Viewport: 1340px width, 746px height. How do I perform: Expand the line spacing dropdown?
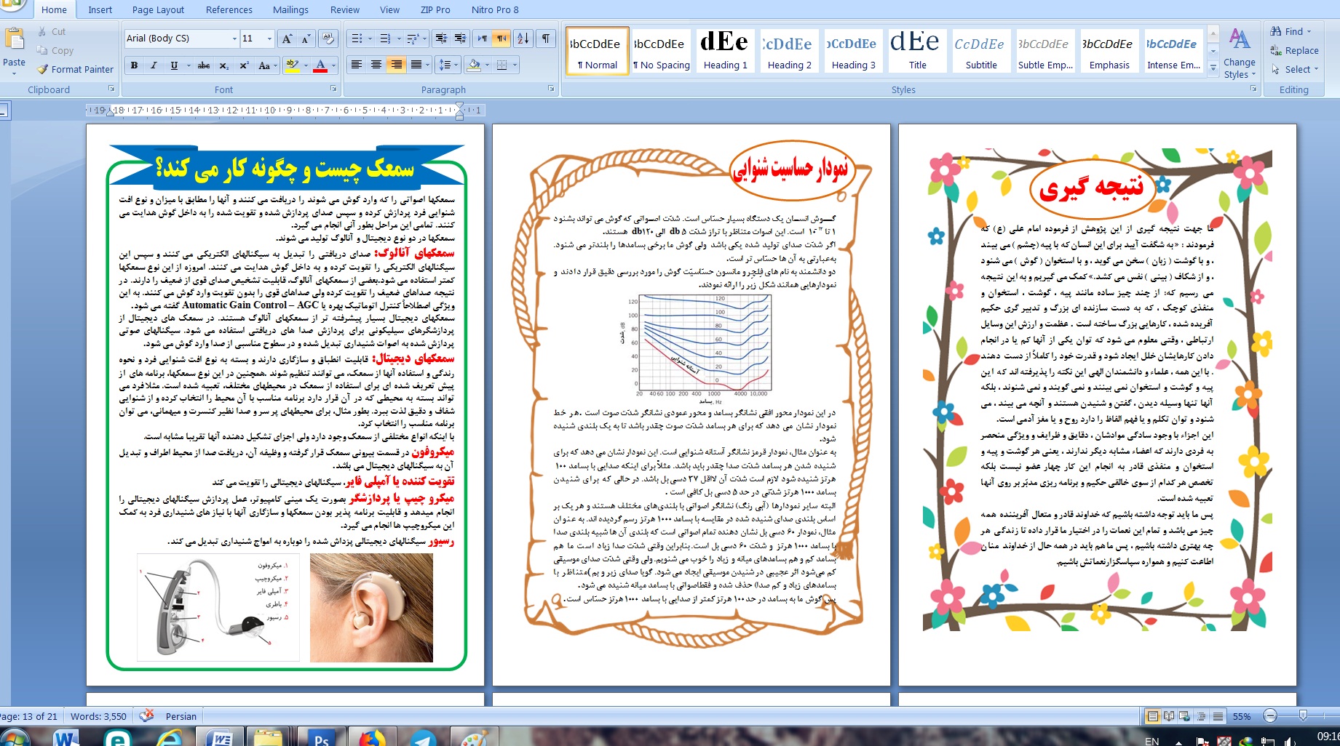click(456, 65)
